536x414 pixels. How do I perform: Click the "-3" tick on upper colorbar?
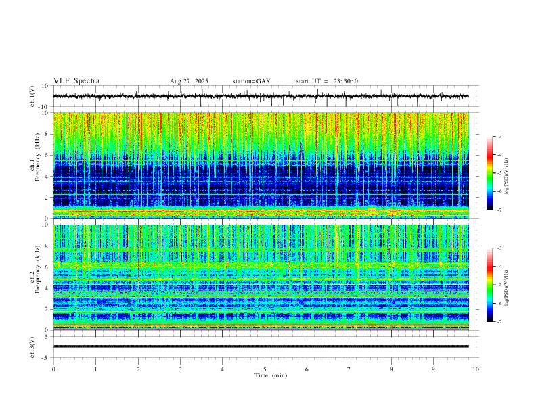(x=499, y=136)
